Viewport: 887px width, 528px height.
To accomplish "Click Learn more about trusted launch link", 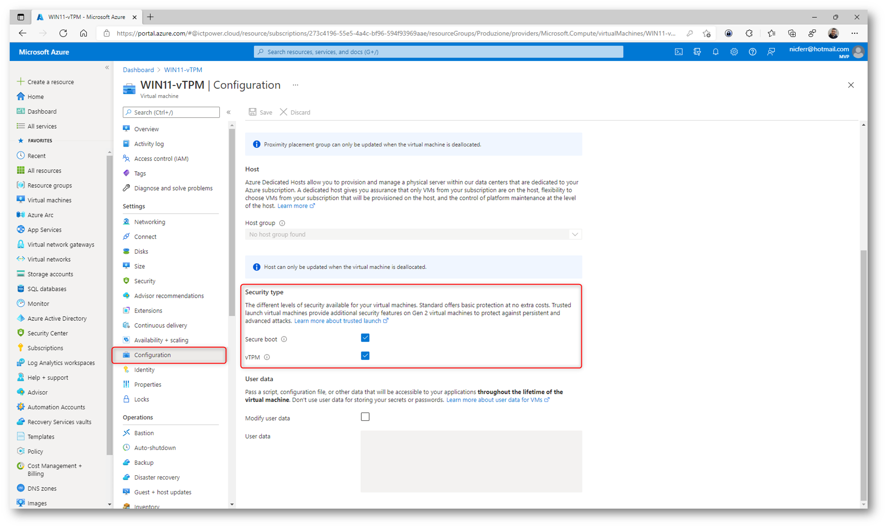I will click(x=341, y=321).
